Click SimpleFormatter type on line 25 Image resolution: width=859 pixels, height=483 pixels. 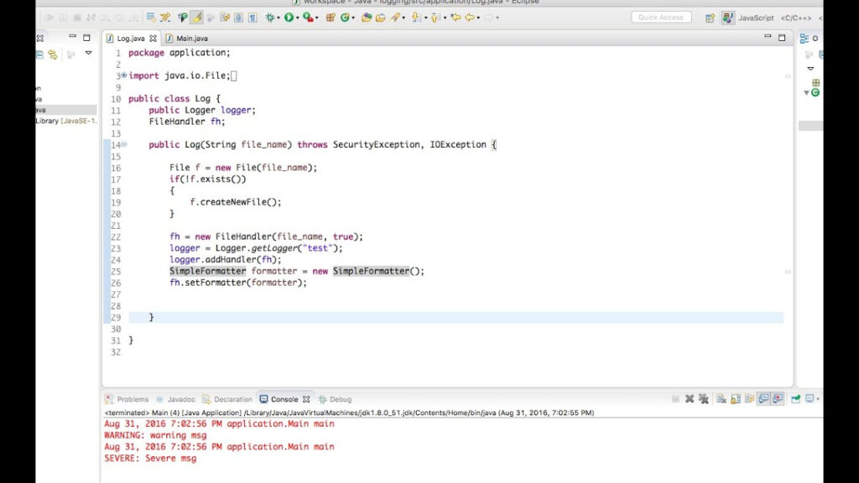[x=208, y=271]
